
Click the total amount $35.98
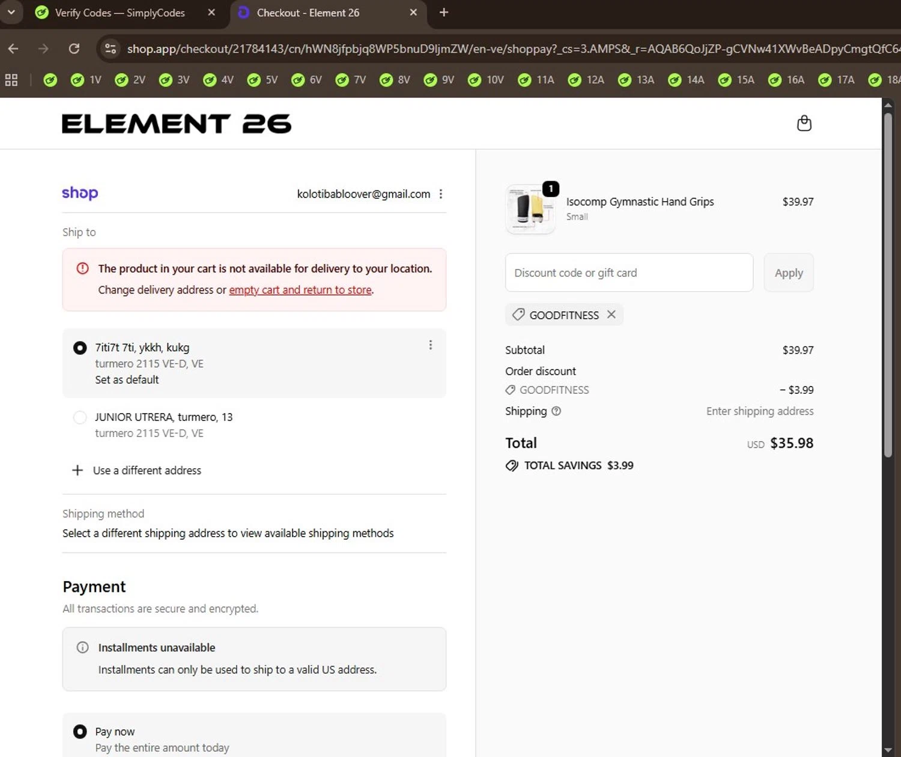coord(792,443)
